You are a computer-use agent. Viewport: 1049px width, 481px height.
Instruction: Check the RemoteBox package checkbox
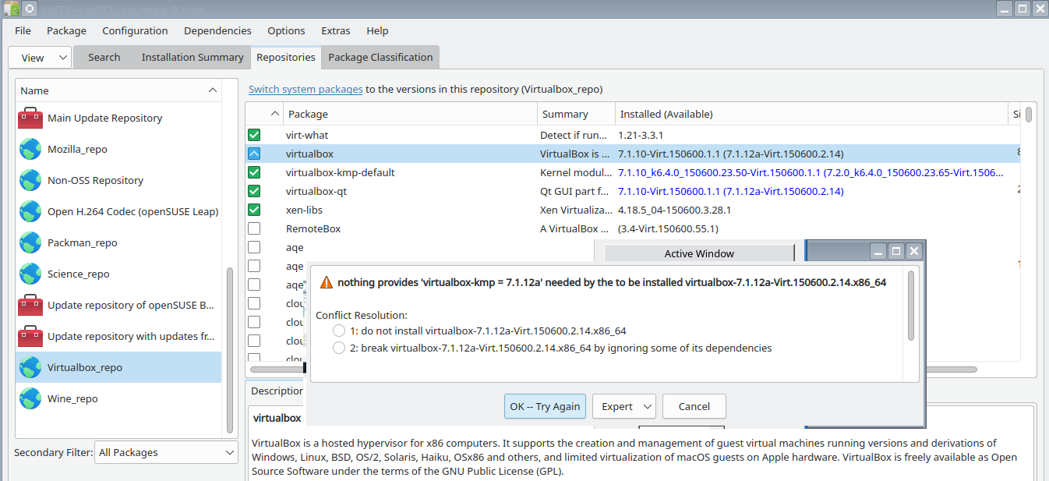pos(254,229)
